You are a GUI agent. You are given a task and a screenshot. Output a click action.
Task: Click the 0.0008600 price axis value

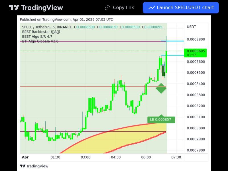click(x=196, y=62)
